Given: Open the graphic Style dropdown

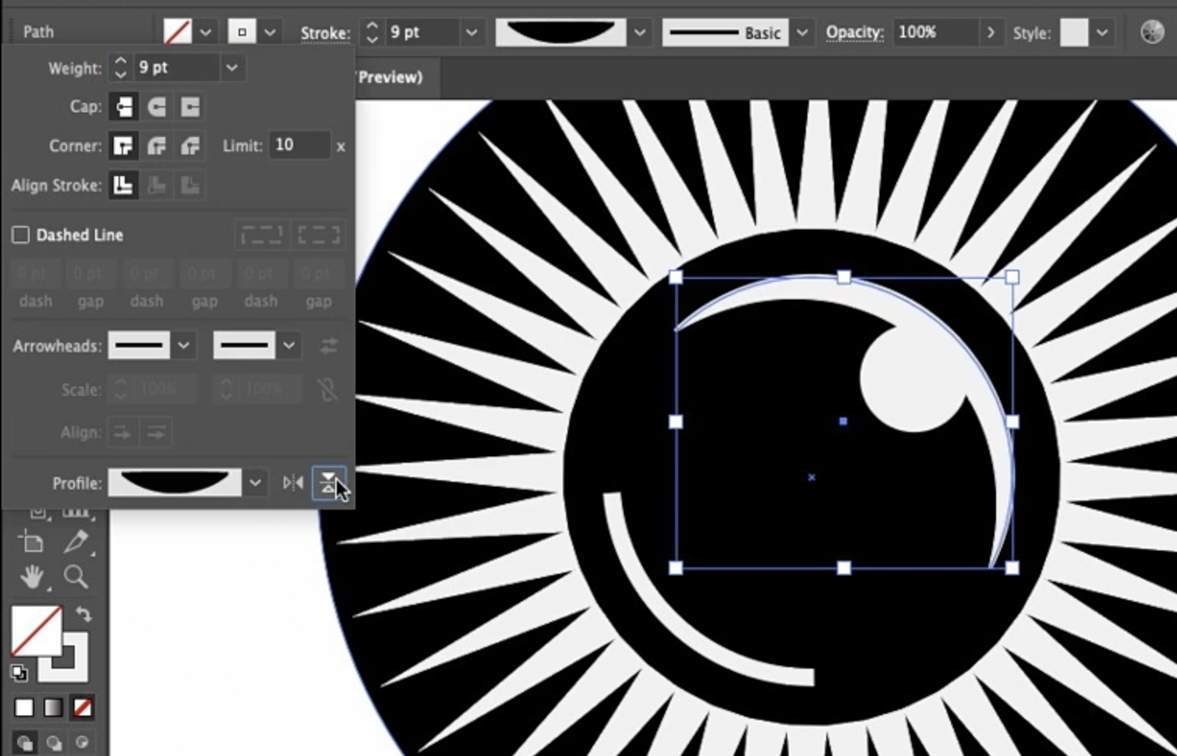Looking at the screenshot, I should [1101, 33].
